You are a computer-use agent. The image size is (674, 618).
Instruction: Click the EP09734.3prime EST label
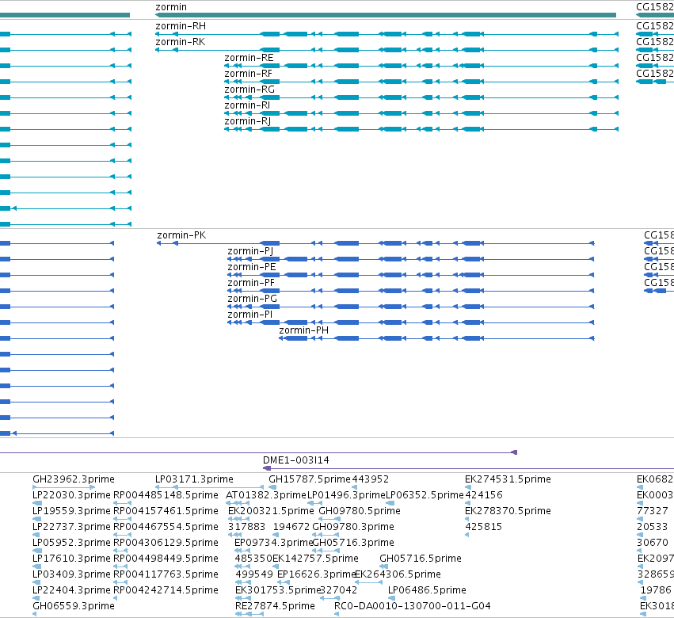[x=273, y=544]
